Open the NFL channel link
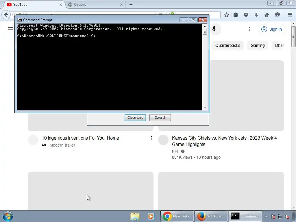 (x=175, y=151)
